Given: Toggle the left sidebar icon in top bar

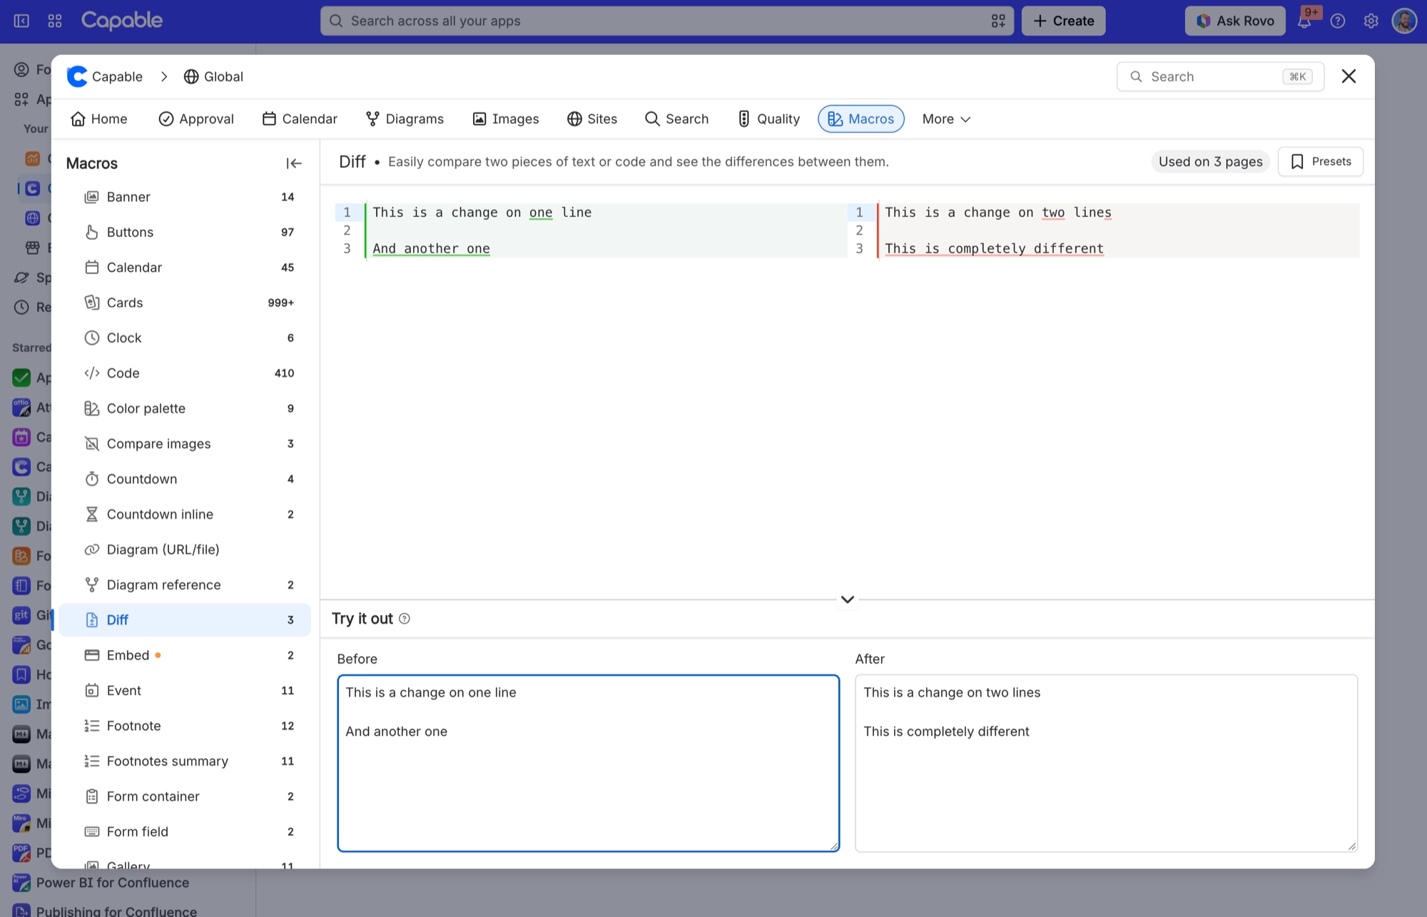Looking at the screenshot, I should pyautogui.click(x=21, y=21).
